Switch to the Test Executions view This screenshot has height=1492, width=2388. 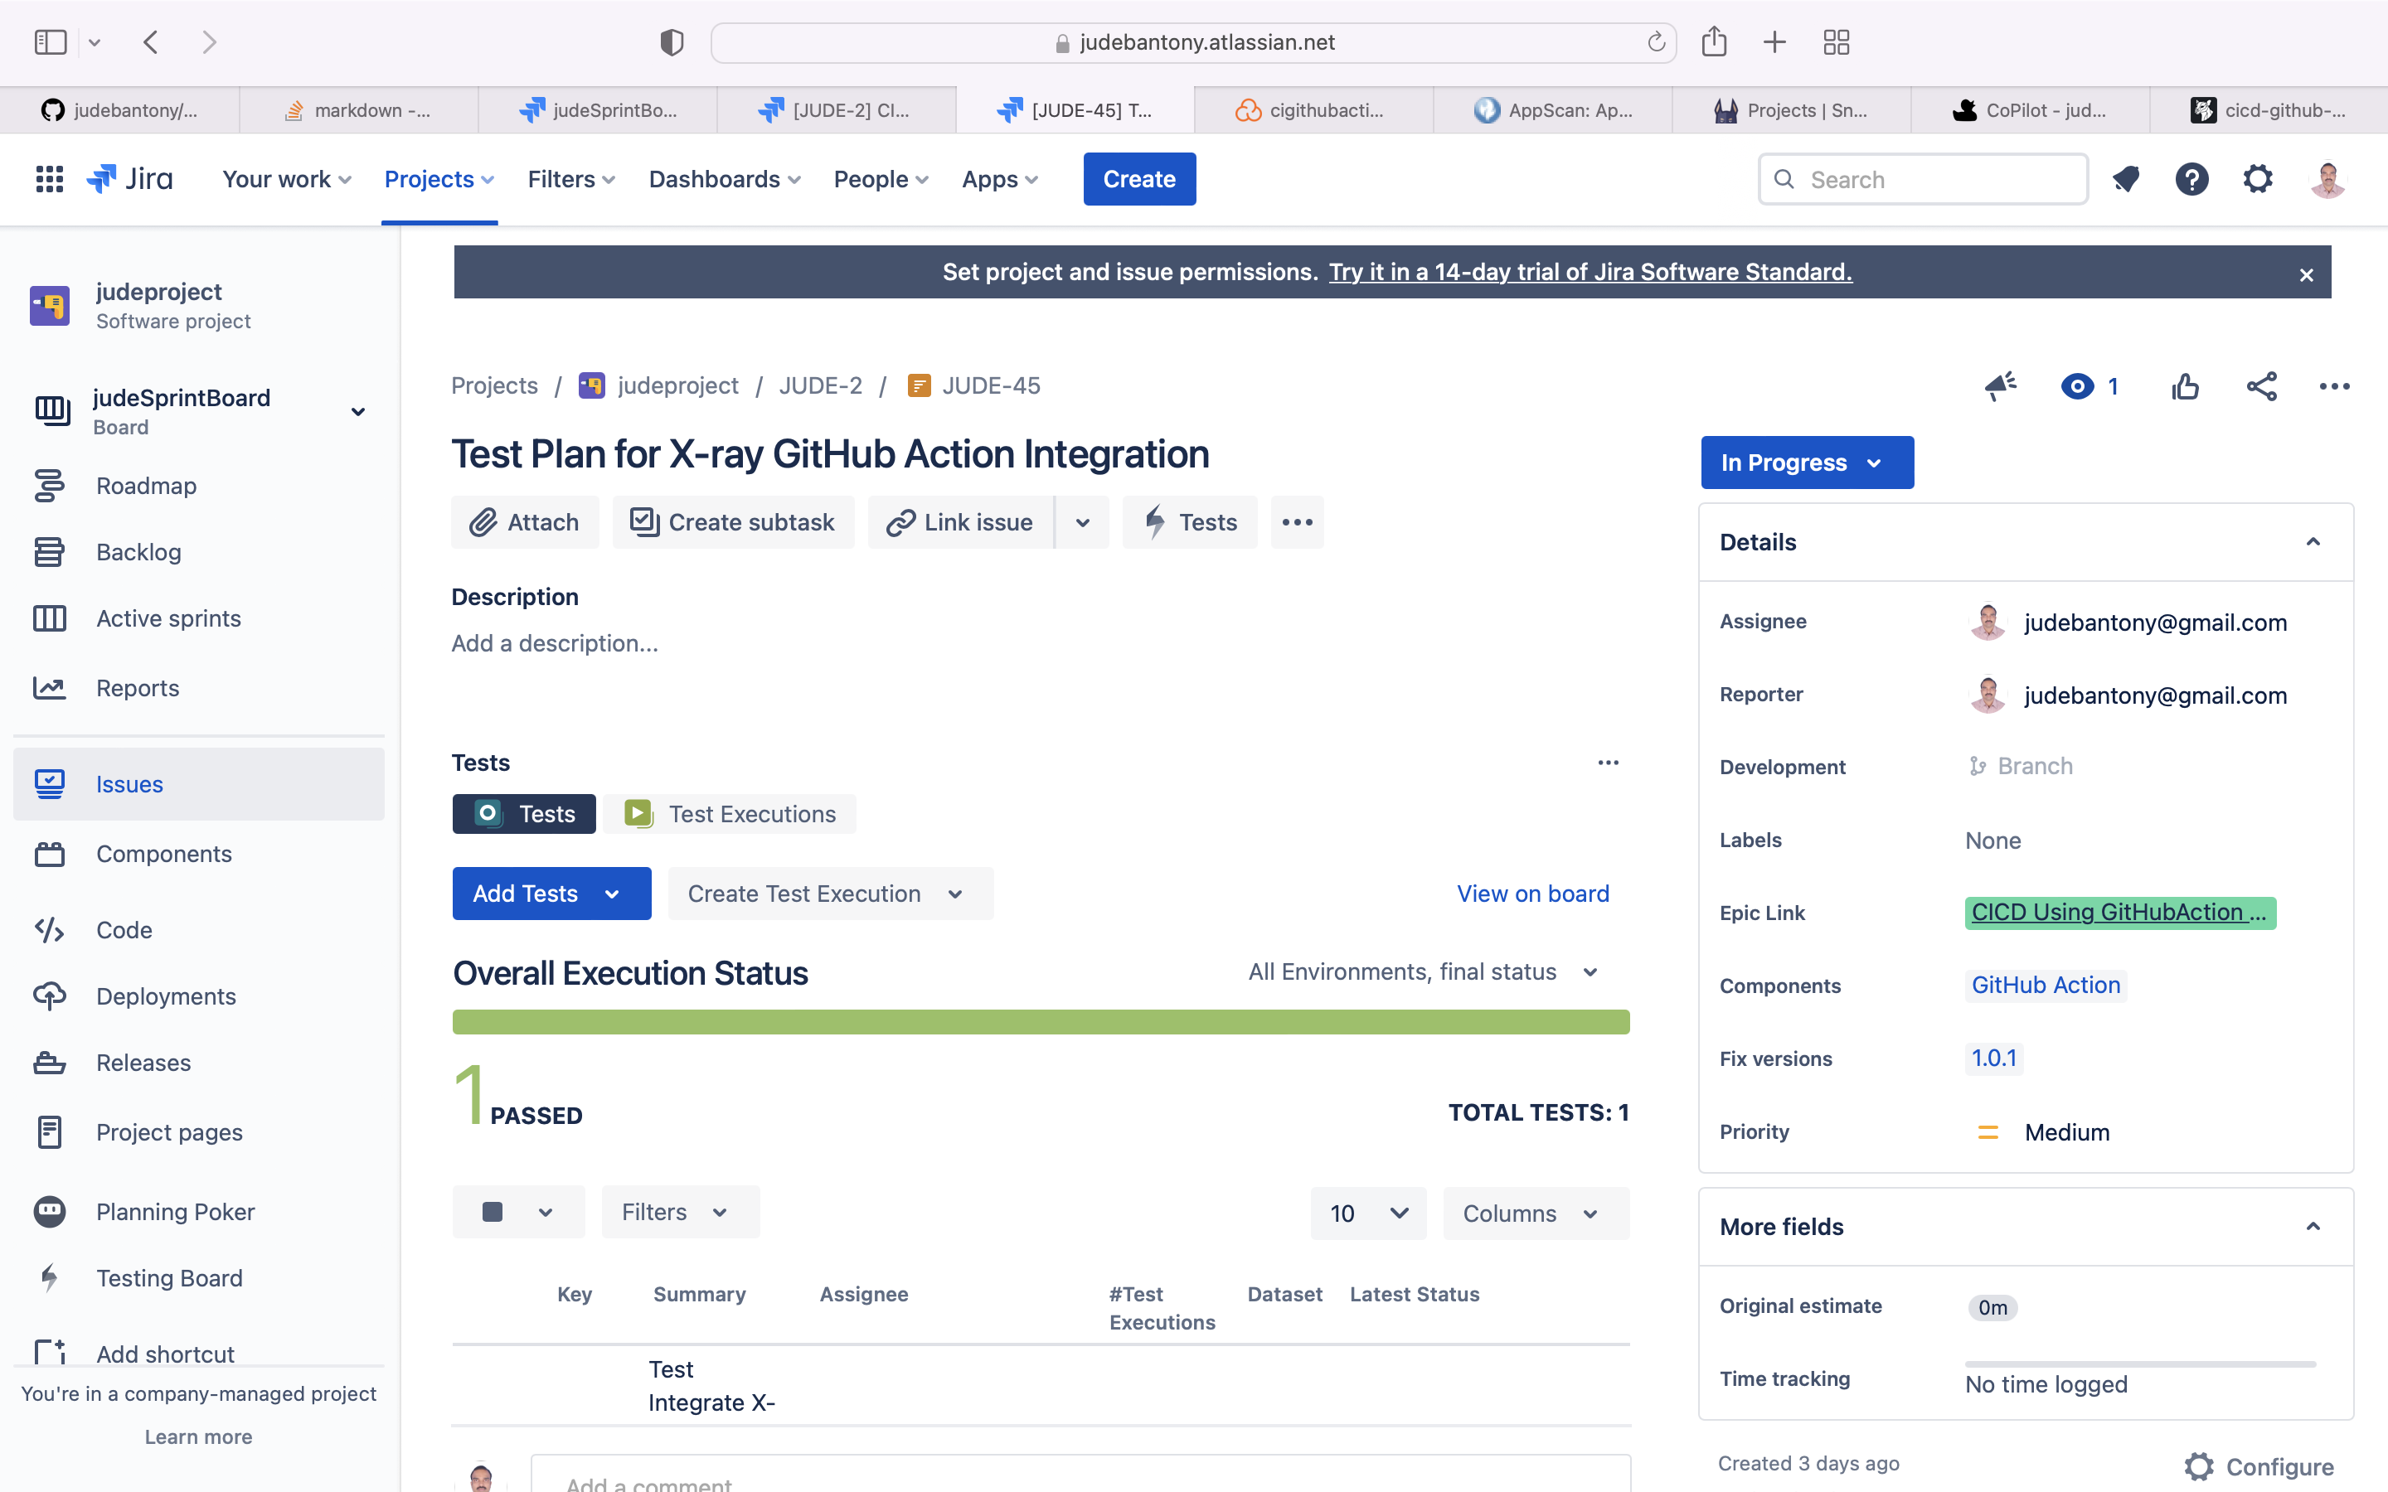coord(730,814)
